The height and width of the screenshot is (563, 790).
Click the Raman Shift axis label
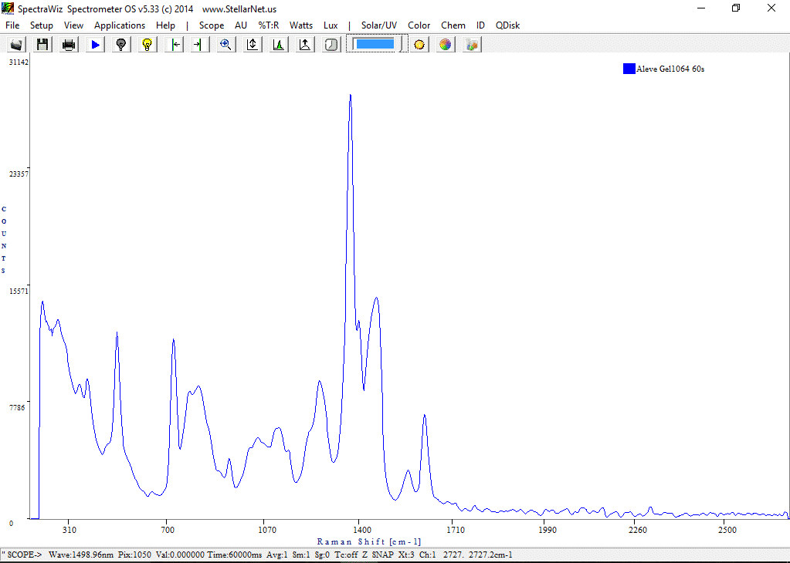click(369, 542)
